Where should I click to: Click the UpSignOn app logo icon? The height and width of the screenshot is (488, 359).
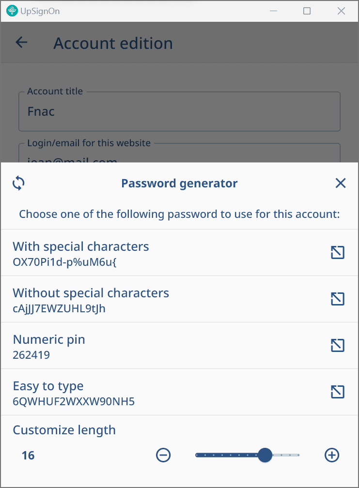[11, 11]
